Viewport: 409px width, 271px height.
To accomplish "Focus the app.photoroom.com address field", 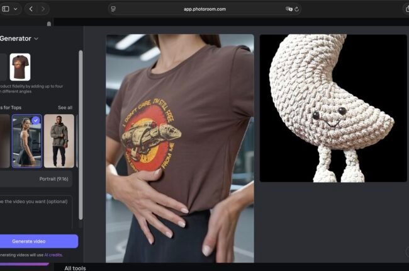I will point(204,9).
